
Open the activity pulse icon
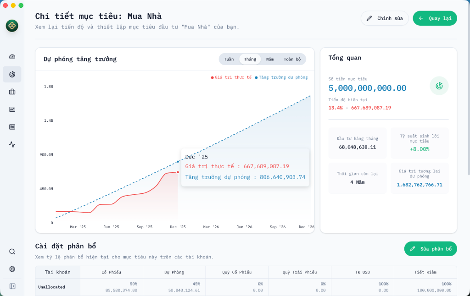(x=12, y=144)
